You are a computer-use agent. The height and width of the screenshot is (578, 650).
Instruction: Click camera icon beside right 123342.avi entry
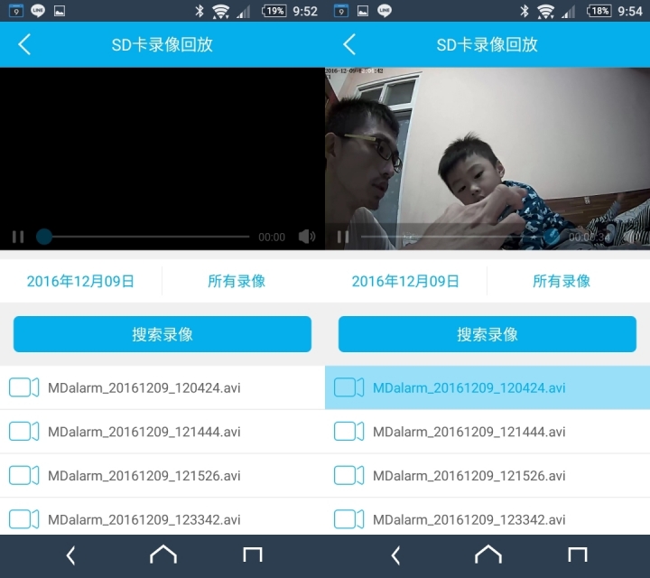349,519
